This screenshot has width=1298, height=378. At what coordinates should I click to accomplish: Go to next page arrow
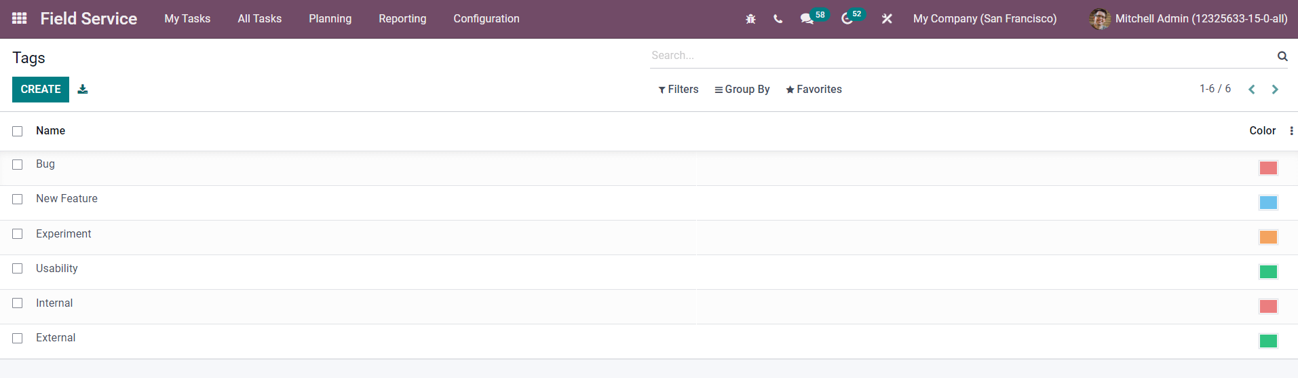coord(1275,90)
